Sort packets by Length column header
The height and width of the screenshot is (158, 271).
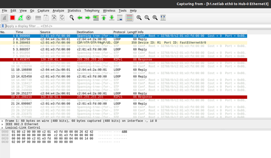coord(132,32)
